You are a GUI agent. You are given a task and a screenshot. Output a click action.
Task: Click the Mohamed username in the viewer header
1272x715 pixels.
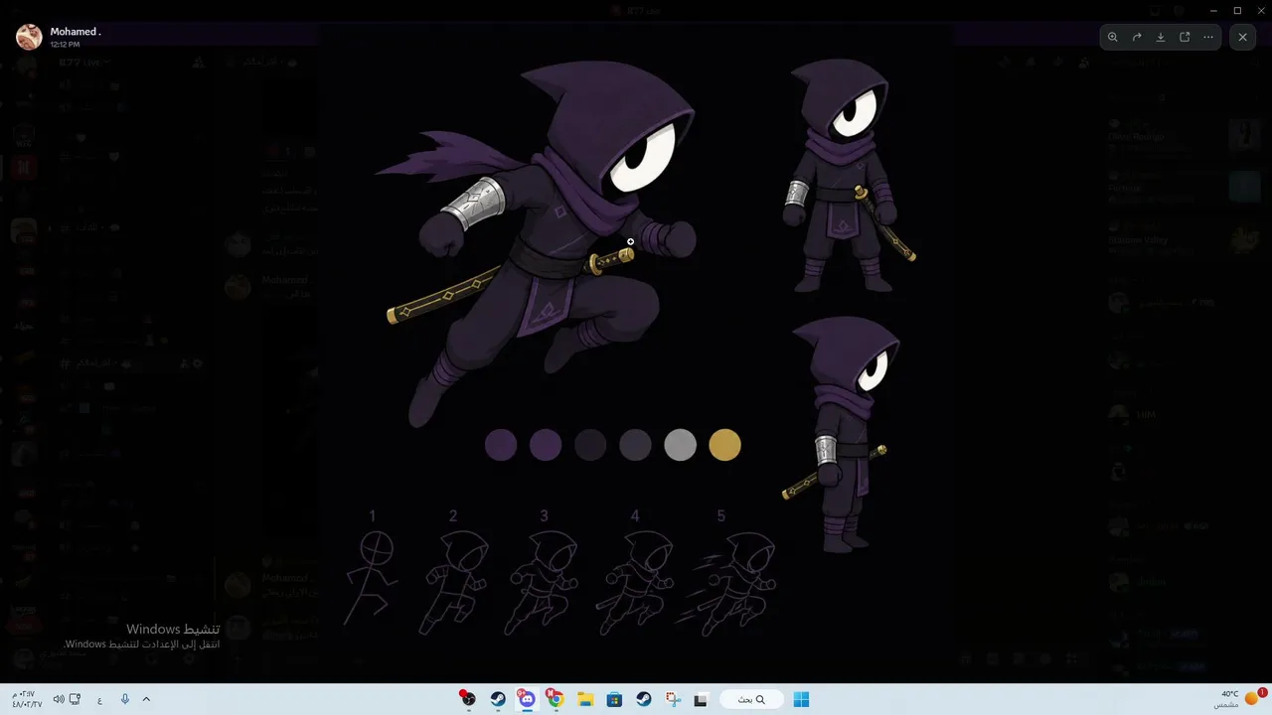click(76, 32)
